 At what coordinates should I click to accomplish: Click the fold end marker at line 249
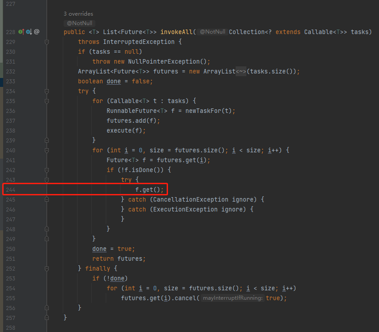47,239
